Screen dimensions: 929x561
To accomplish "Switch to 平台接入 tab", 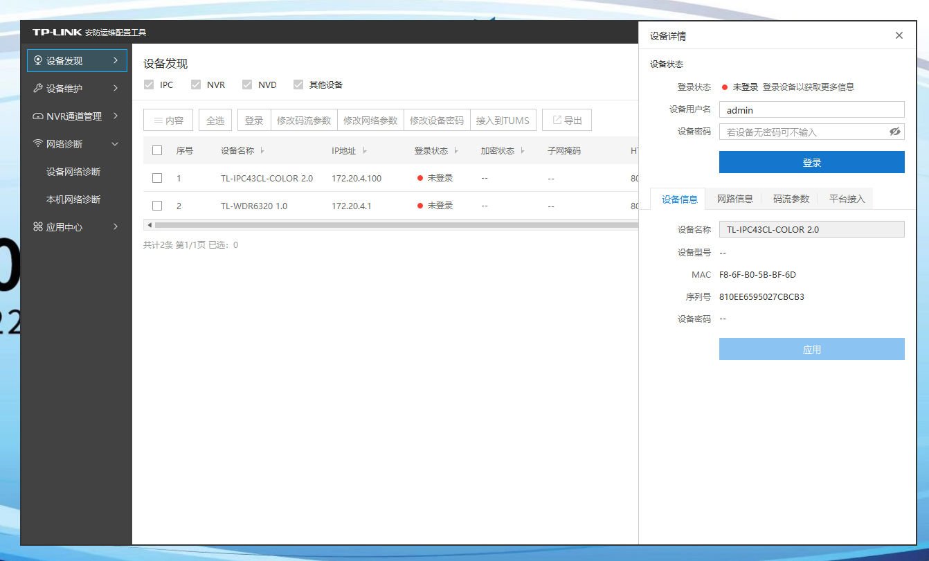I will tap(847, 199).
